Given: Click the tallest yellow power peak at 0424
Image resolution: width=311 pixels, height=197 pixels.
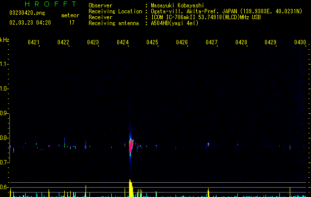Looking at the screenshot, I should (131, 188).
